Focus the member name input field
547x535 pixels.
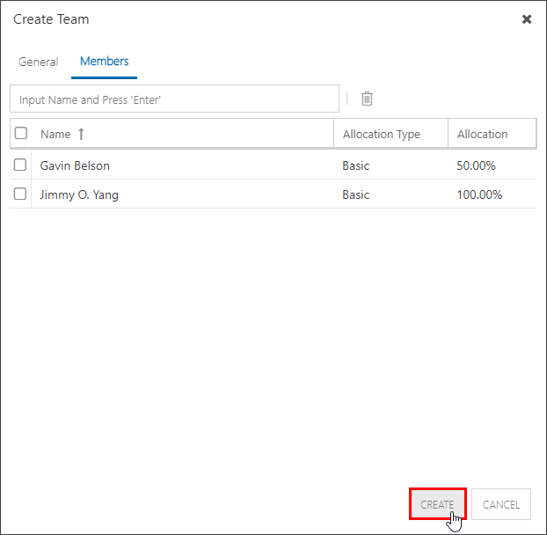174,99
